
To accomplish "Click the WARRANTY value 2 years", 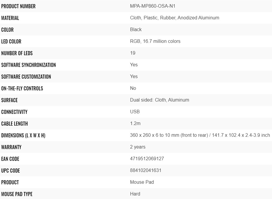I will click(138, 147).
